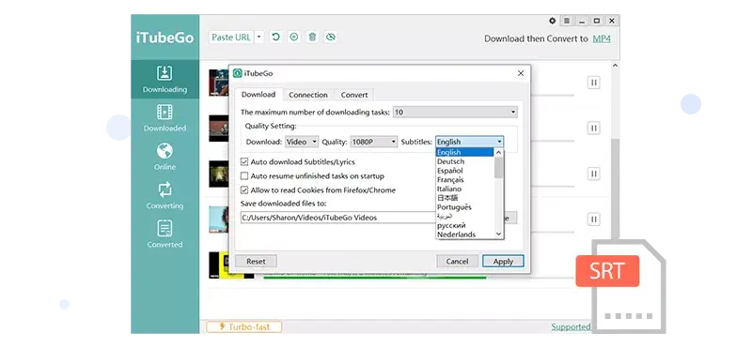Click the green download progress bar
The height and width of the screenshot is (348, 752).
pos(374,277)
